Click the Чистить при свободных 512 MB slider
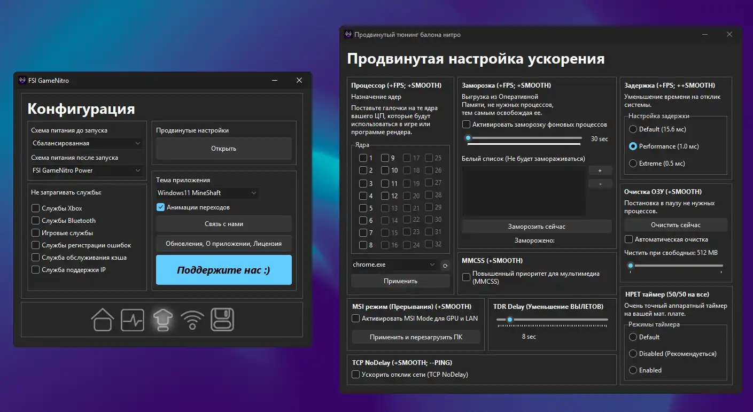The image size is (753, 412). [x=676, y=266]
